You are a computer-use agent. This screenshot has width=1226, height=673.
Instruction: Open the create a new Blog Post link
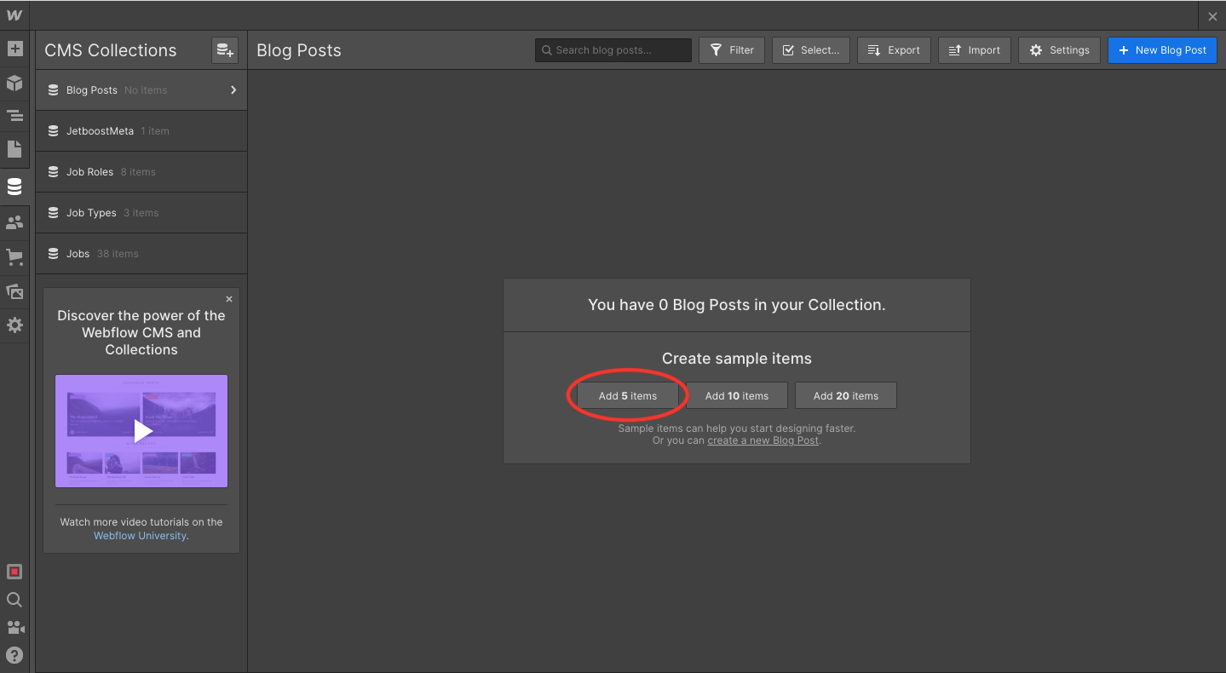tap(763, 440)
